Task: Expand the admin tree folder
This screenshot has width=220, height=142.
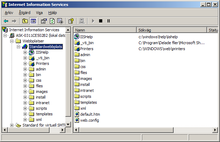Action: tap(25, 69)
